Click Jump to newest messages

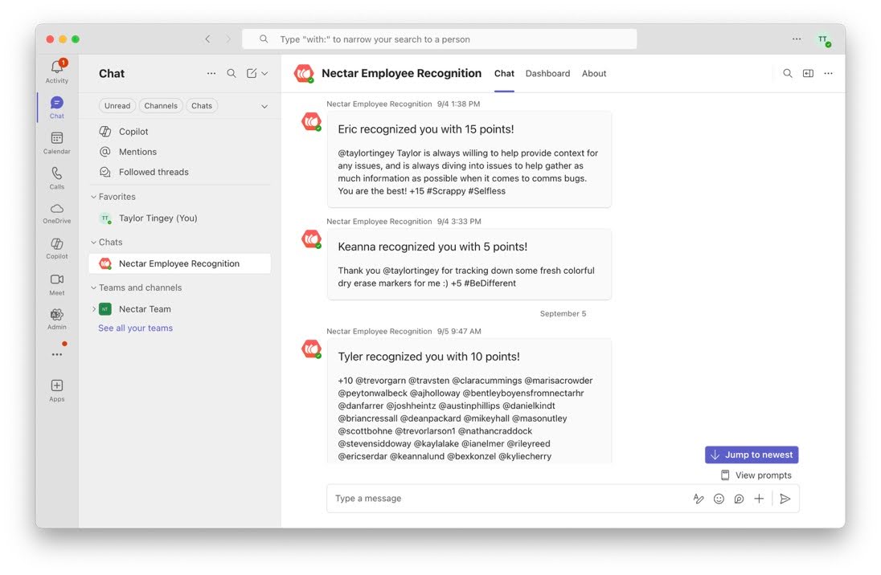pos(751,454)
